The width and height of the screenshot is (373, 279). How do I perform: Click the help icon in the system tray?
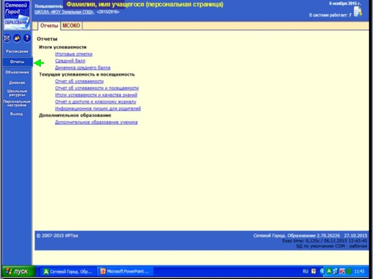pyautogui.click(x=314, y=271)
